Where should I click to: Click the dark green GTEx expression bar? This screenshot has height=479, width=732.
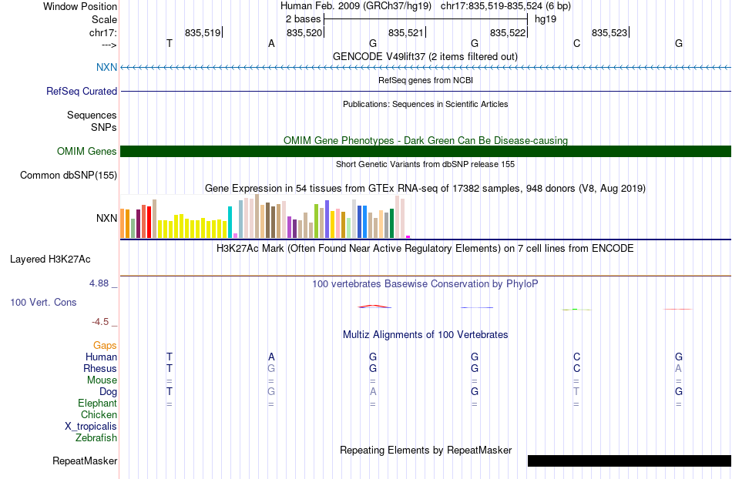(x=391, y=223)
